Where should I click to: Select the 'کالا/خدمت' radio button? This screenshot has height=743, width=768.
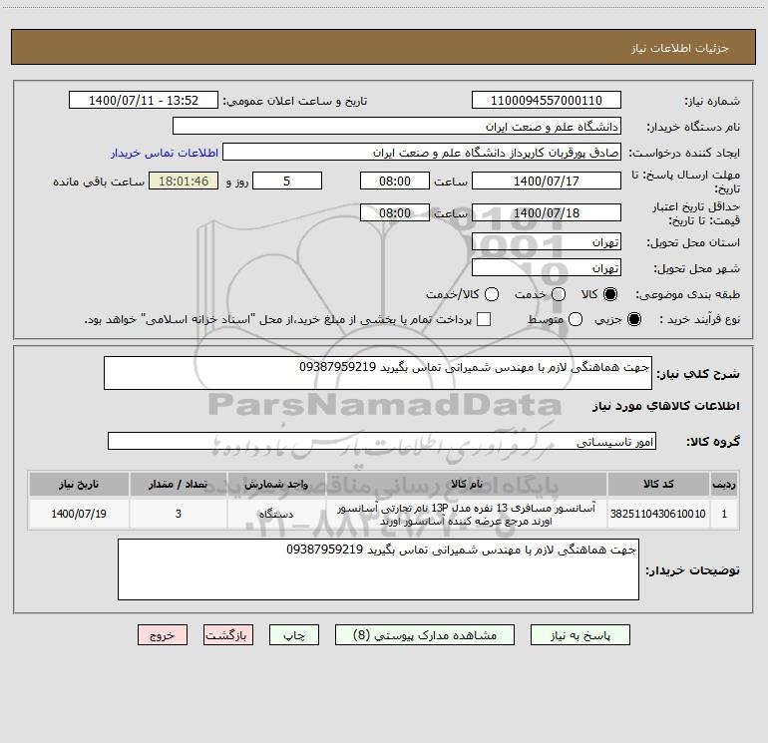492,294
